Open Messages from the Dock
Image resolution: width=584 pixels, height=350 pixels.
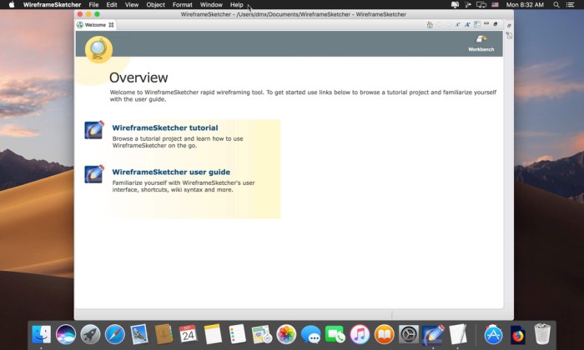pos(310,334)
